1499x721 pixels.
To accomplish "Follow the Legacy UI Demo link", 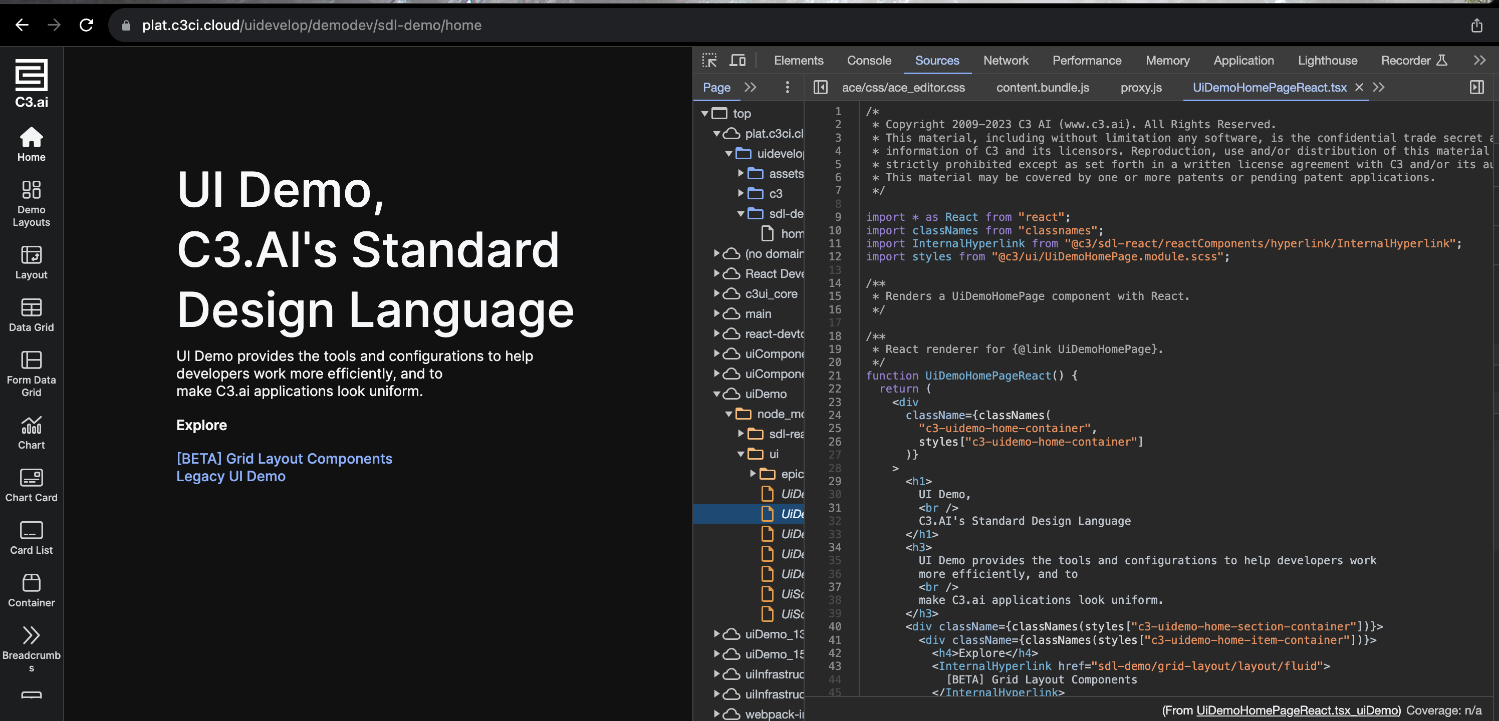I will click(230, 476).
